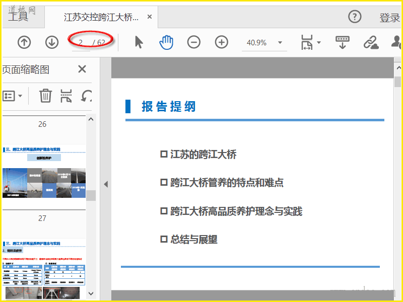The width and height of the screenshot is (403, 302).
Task: Zoom out with the minus button
Action: pos(194,42)
